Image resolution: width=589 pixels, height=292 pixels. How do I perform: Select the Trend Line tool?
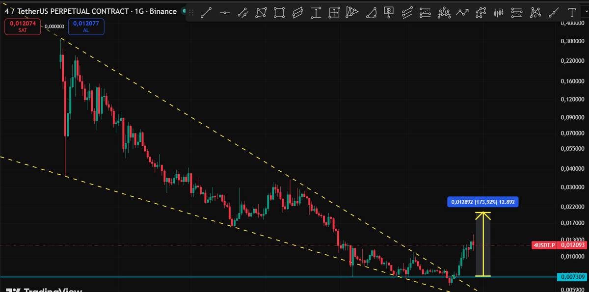click(206, 12)
